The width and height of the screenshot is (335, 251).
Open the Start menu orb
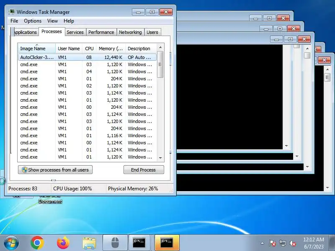coord(11,243)
